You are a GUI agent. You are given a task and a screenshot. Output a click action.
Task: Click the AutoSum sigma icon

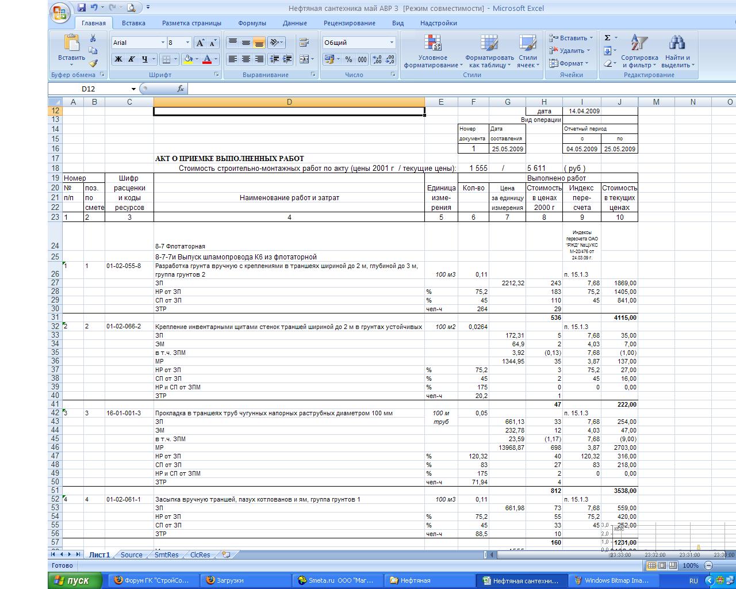coord(607,38)
